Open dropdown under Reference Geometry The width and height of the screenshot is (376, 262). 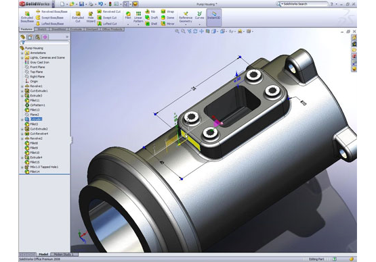(x=186, y=24)
